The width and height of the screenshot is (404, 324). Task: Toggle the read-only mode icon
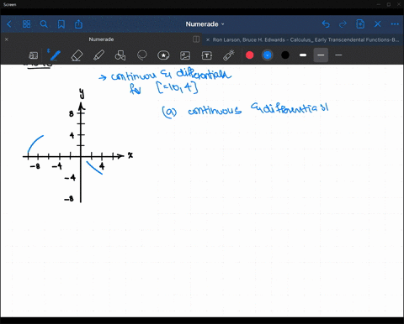click(33, 55)
